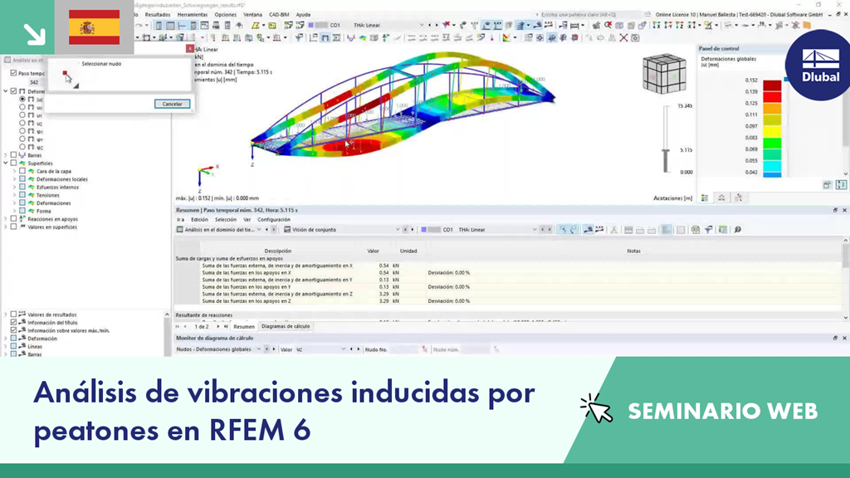Open the Herramientas menu
850x478 pixels.
click(x=195, y=13)
